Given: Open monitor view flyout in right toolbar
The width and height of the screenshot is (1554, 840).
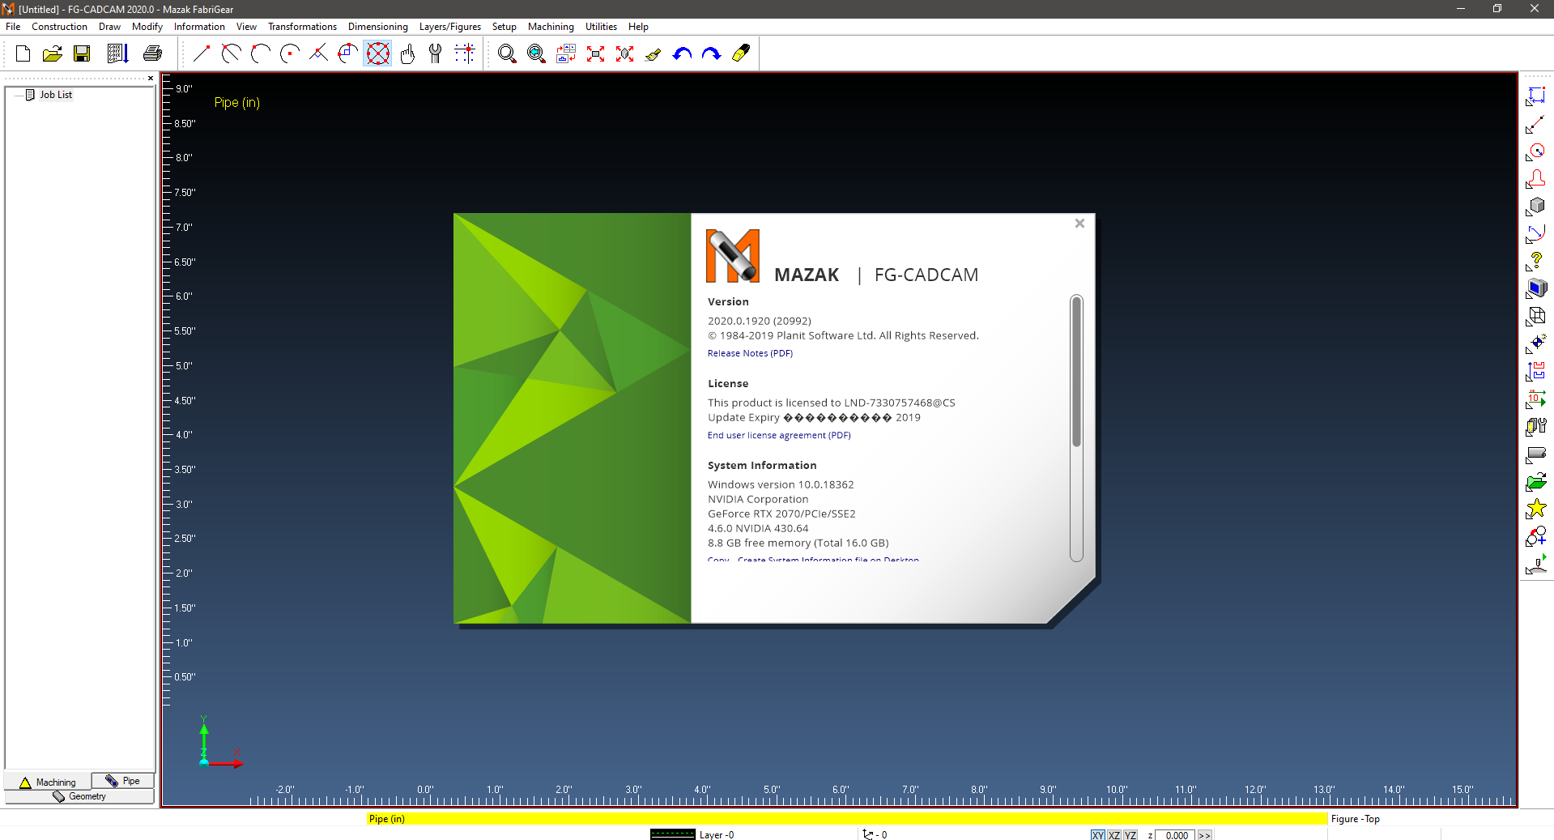Looking at the screenshot, I should pyautogui.click(x=1535, y=289).
